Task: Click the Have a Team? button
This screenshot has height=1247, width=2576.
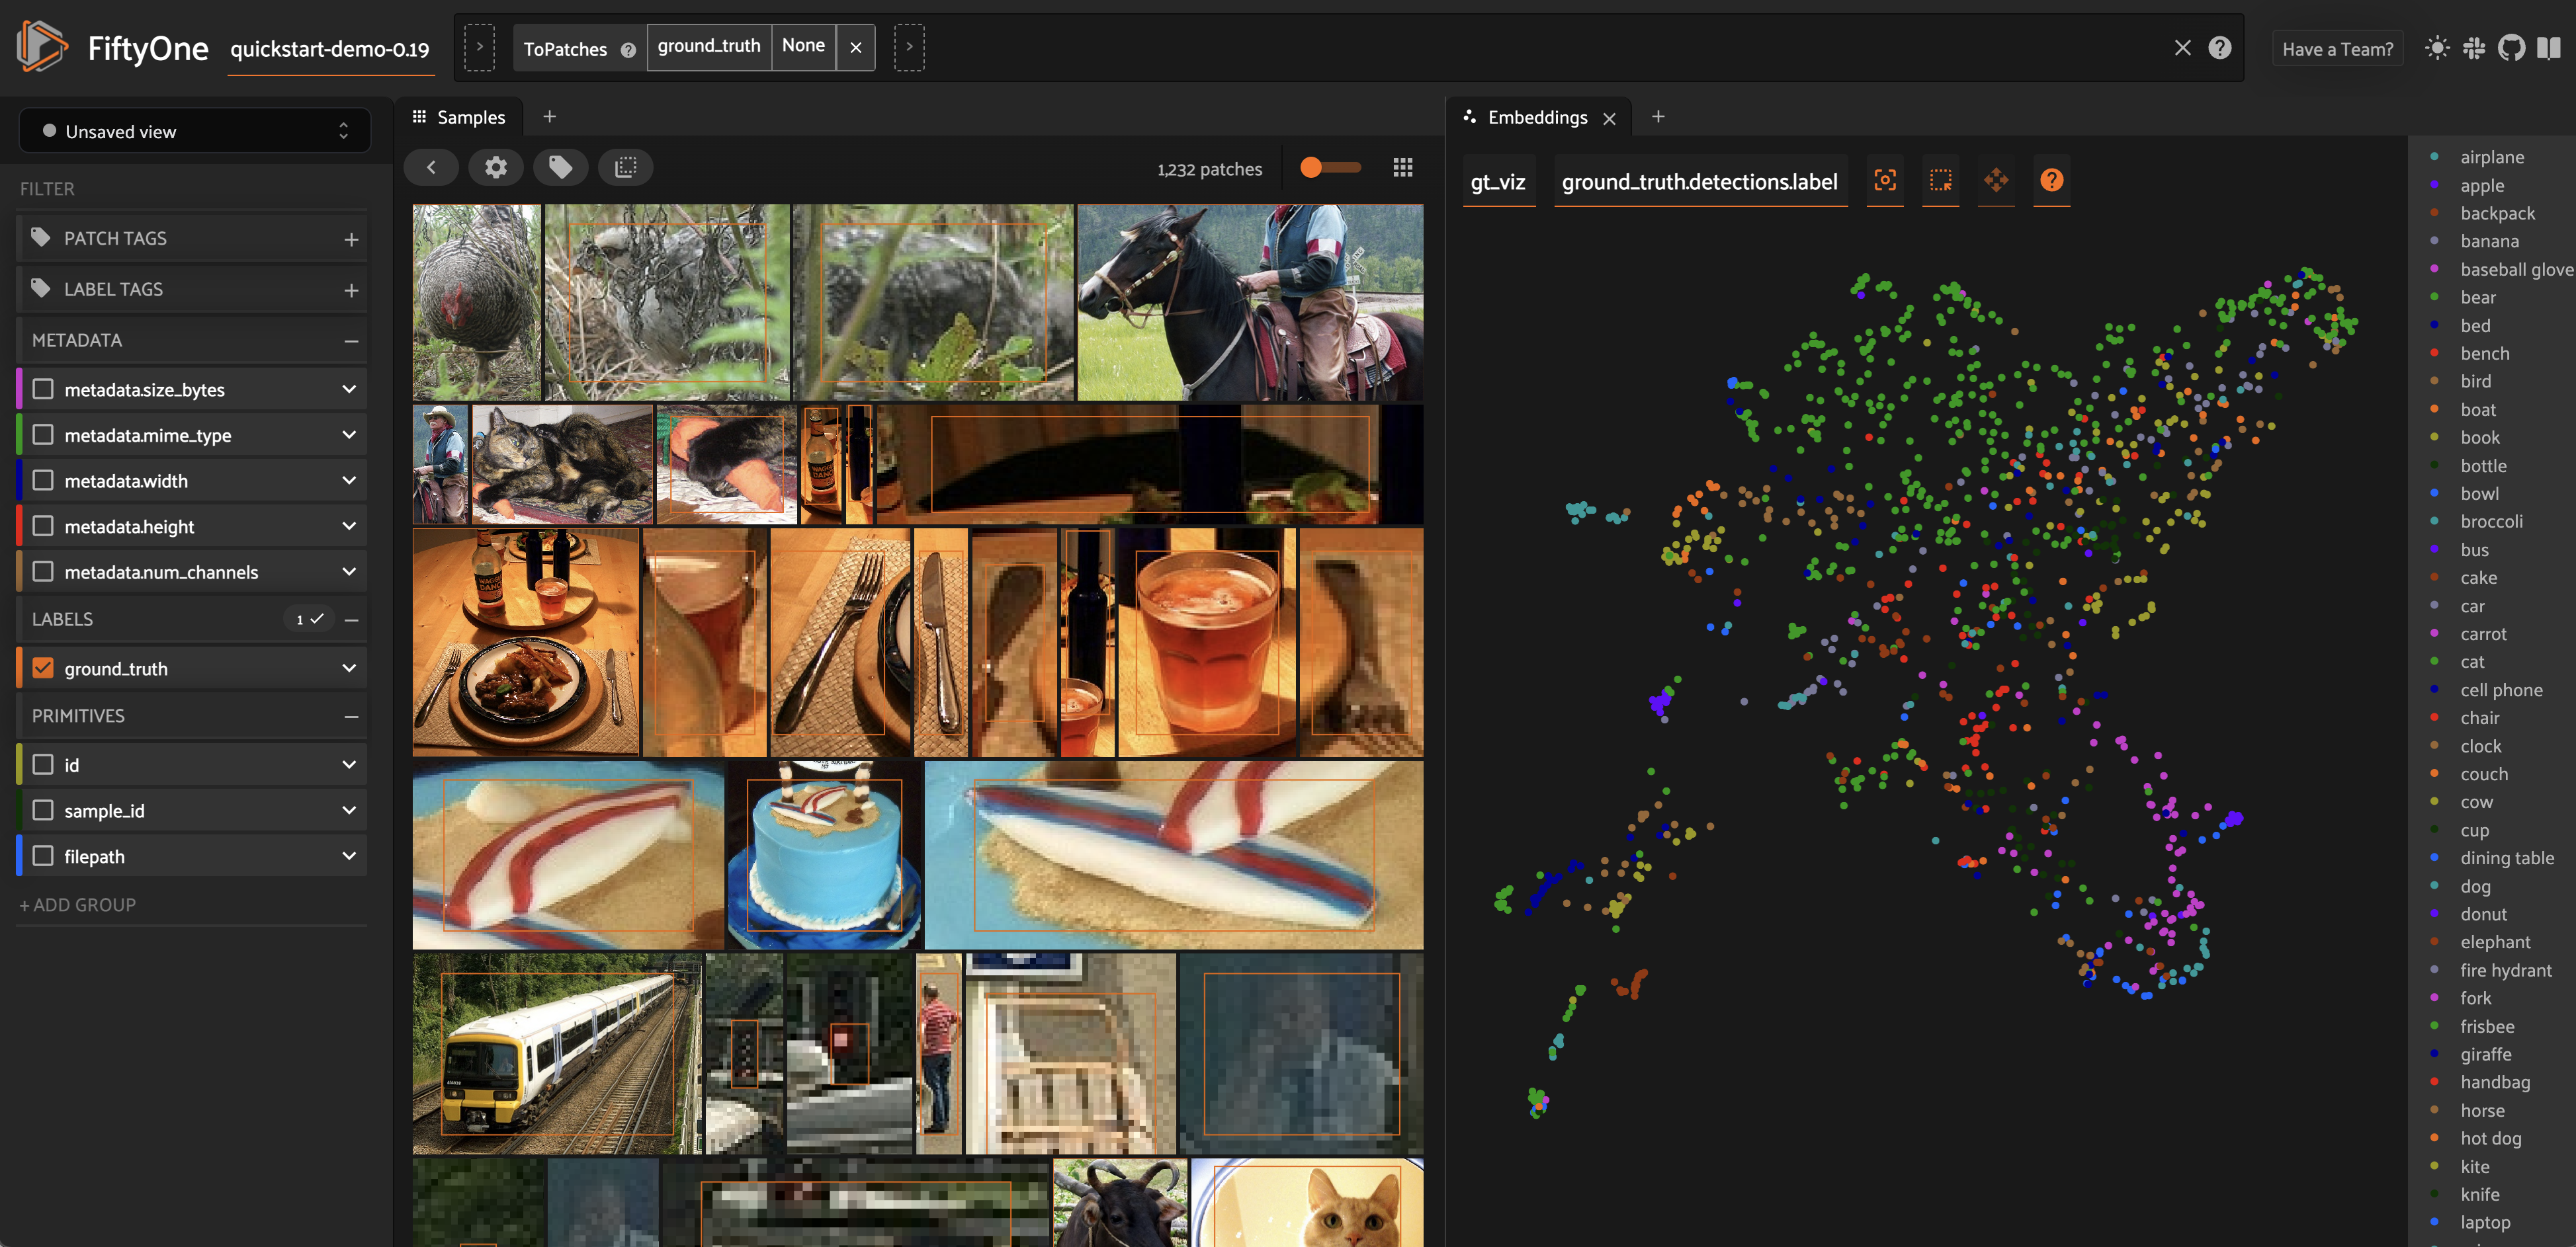Action: [x=2337, y=49]
